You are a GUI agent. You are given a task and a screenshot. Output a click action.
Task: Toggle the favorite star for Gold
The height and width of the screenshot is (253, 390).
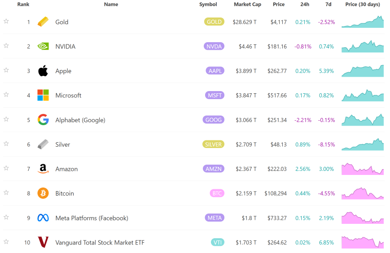[6, 21]
